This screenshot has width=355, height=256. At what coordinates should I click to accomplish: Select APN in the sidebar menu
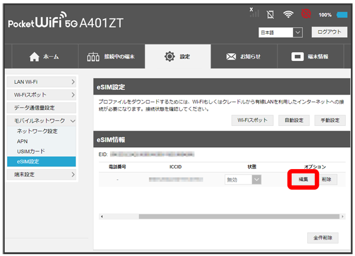coord(22,141)
